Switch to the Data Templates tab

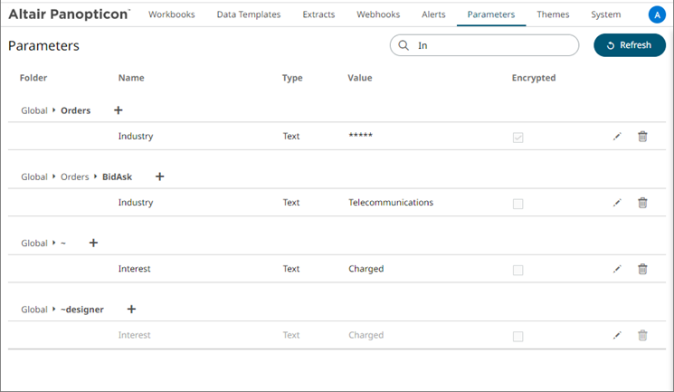(249, 14)
